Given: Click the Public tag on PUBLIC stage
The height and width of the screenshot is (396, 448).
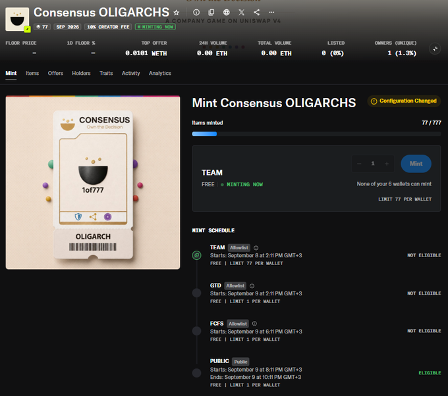Looking at the screenshot, I should (x=240, y=362).
